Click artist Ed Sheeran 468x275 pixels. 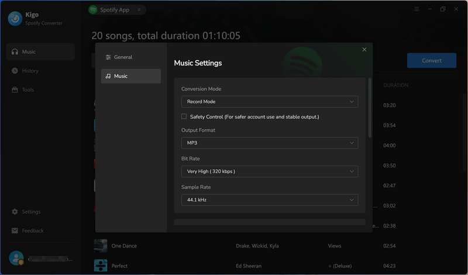(249, 266)
